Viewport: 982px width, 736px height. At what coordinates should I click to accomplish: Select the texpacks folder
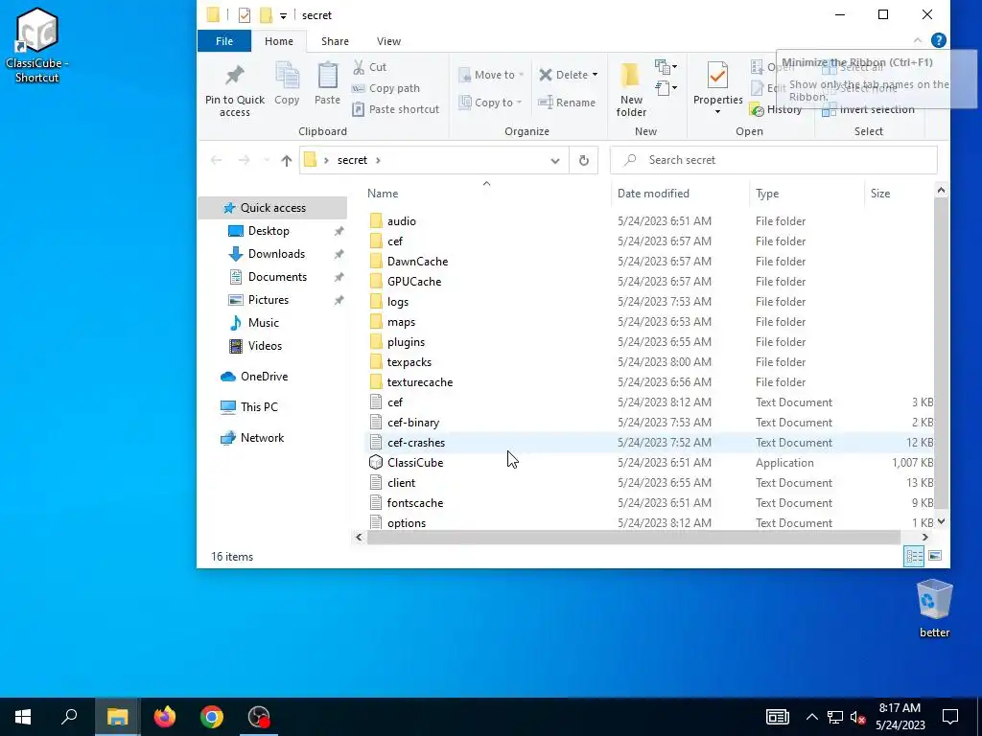(x=409, y=362)
